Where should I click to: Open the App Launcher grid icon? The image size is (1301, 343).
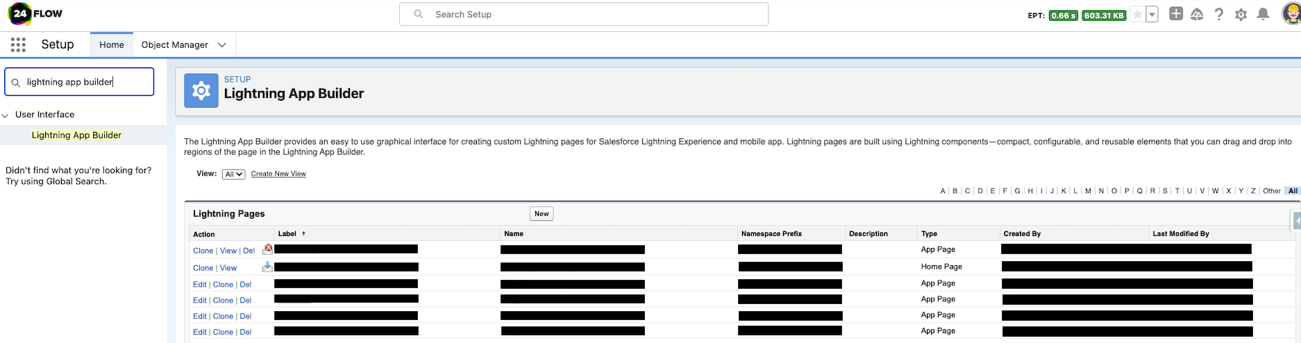click(x=18, y=44)
